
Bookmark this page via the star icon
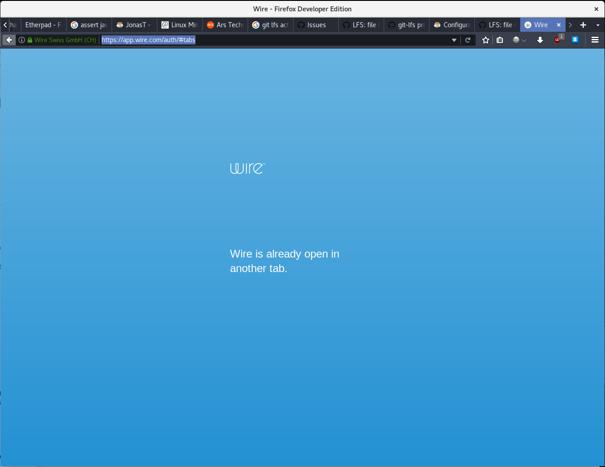point(486,40)
